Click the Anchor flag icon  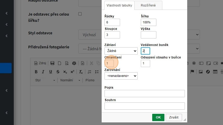point(192,72)
